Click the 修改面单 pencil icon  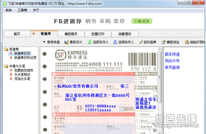pos(141,42)
